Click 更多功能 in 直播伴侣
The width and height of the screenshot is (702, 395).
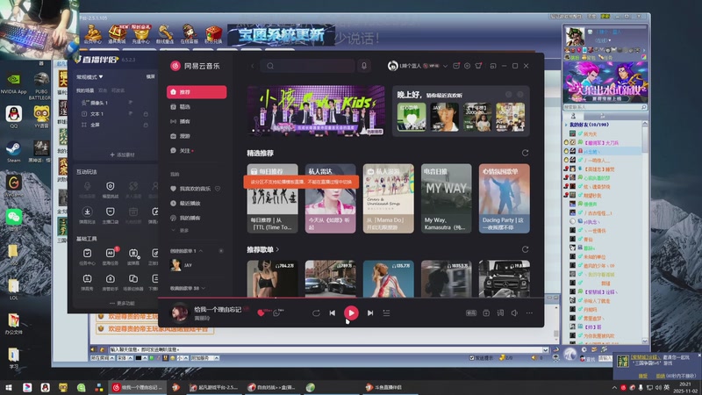pos(122,303)
